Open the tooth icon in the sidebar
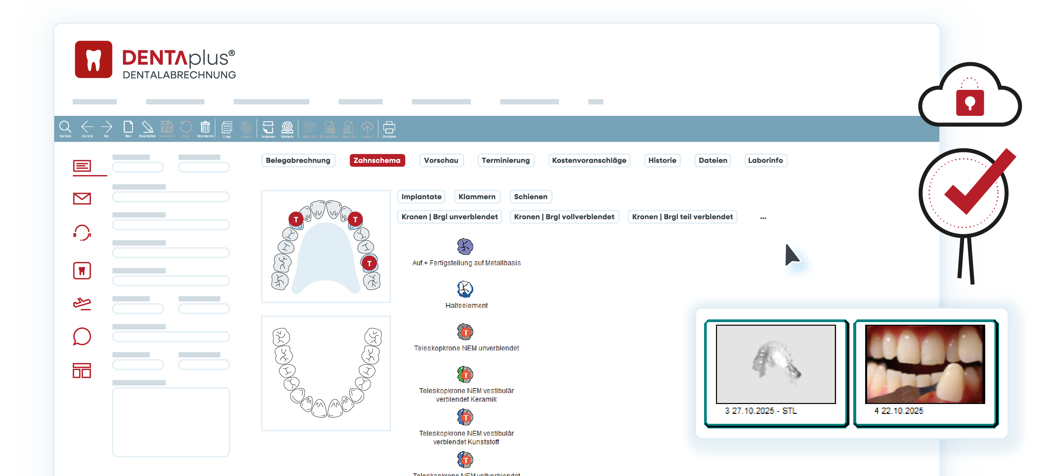Image resolution: width=1052 pixels, height=476 pixels. (x=82, y=271)
